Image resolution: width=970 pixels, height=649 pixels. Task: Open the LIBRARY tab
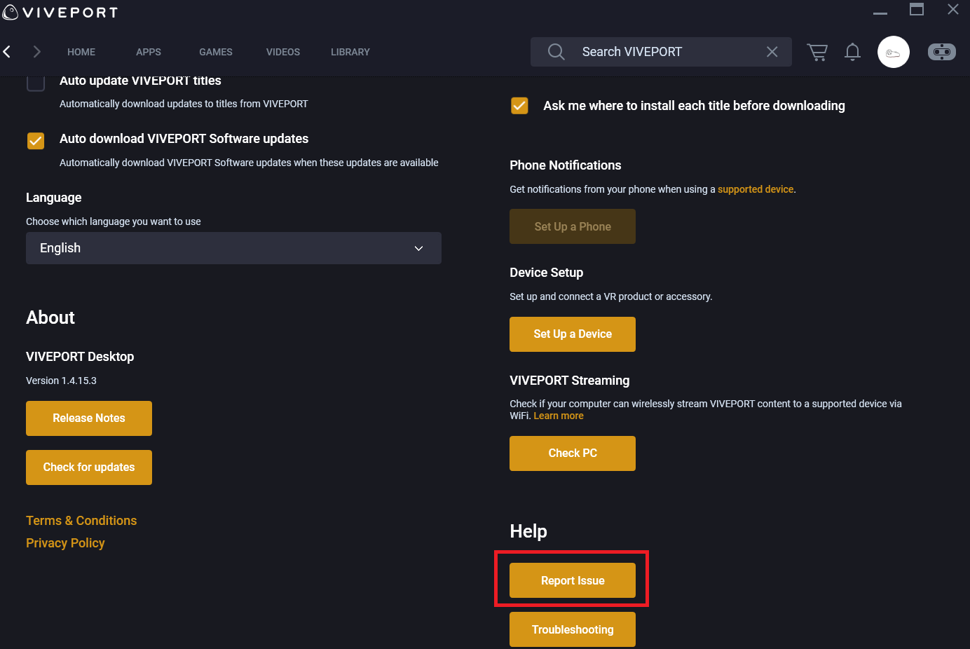tap(350, 52)
